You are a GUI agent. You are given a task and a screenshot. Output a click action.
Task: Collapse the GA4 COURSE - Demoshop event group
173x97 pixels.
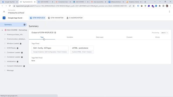[2, 30]
